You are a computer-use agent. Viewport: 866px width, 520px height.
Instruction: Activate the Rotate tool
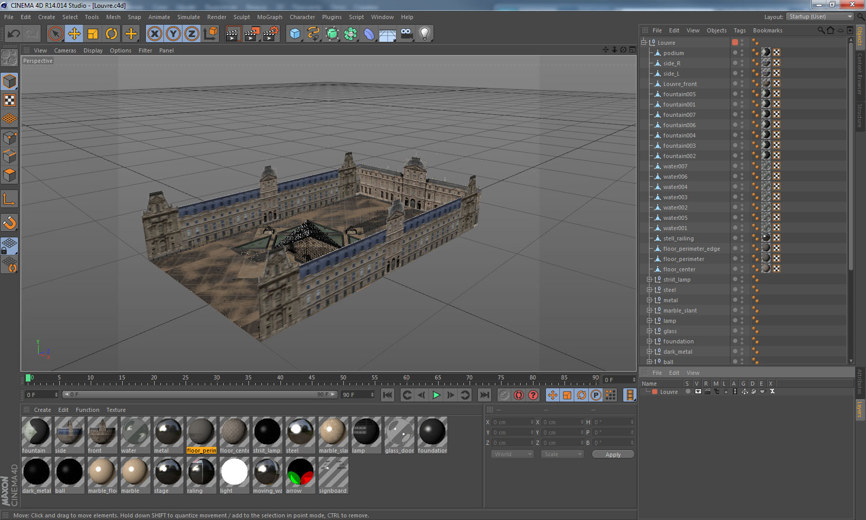pos(111,34)
